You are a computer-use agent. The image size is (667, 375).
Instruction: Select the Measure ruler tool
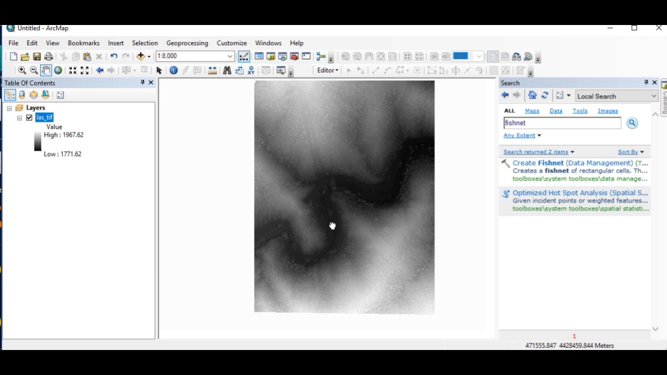click(212, 70)
